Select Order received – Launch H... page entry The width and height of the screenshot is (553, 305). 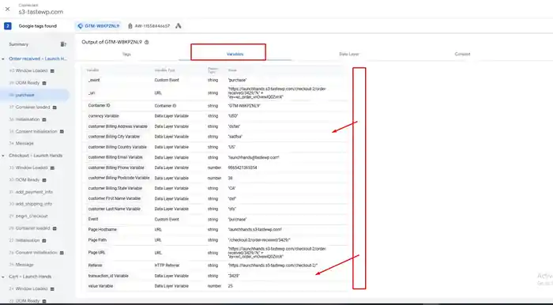pyautogui.click(x=38, y=59)
